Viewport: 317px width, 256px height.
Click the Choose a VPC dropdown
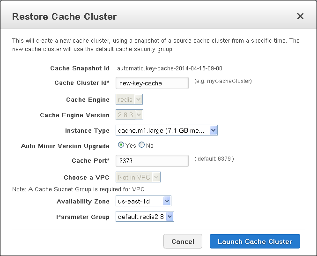coord(138,177)
